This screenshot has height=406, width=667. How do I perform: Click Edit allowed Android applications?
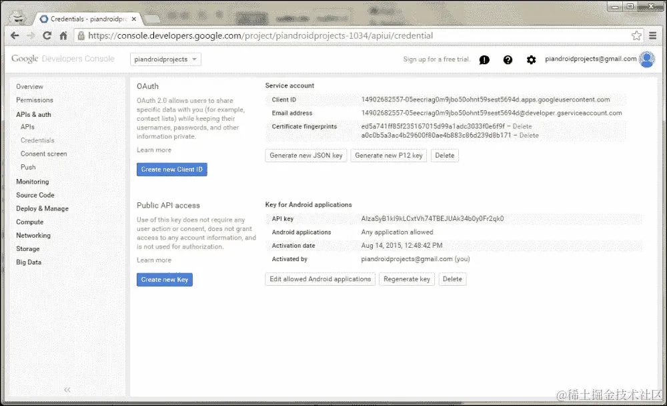pyautogui.click(x=320, y=279)
